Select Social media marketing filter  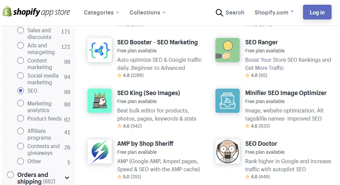(21, 76)
